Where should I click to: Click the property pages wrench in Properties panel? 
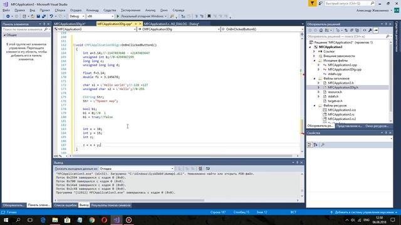tap(323, 145)
